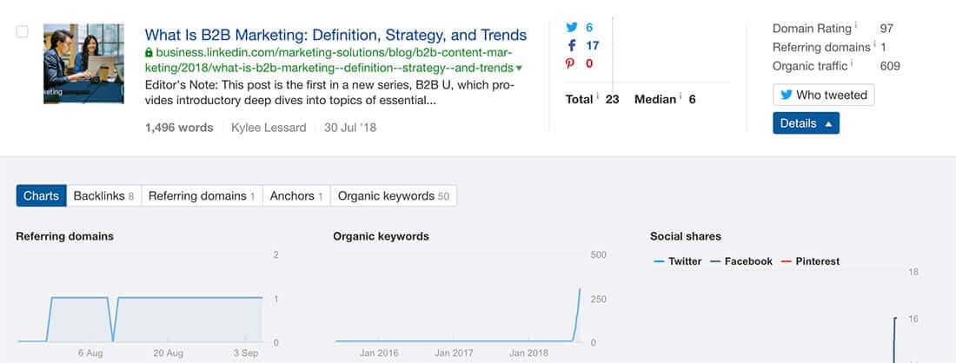Image resolution: width=956 pixels, height=363 pixels.
Task: Click the green padlock icon before the URL
Action: (x=149, y=52)
